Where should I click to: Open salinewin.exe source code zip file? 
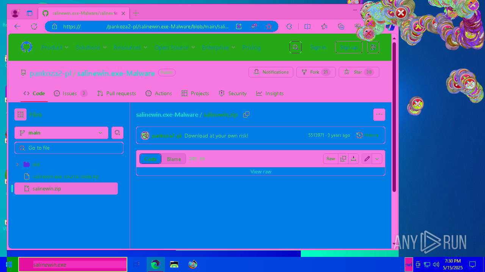[x=66, y=176]
